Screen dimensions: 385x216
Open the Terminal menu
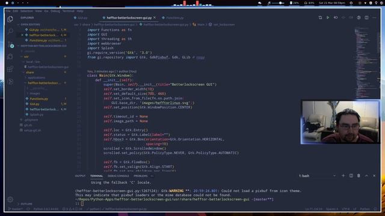68,11
